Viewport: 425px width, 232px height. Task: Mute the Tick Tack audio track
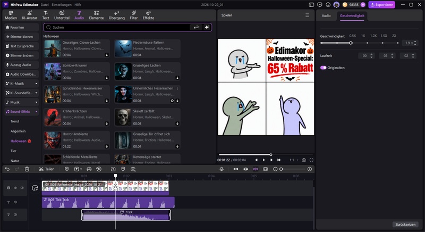click(15, 202)
